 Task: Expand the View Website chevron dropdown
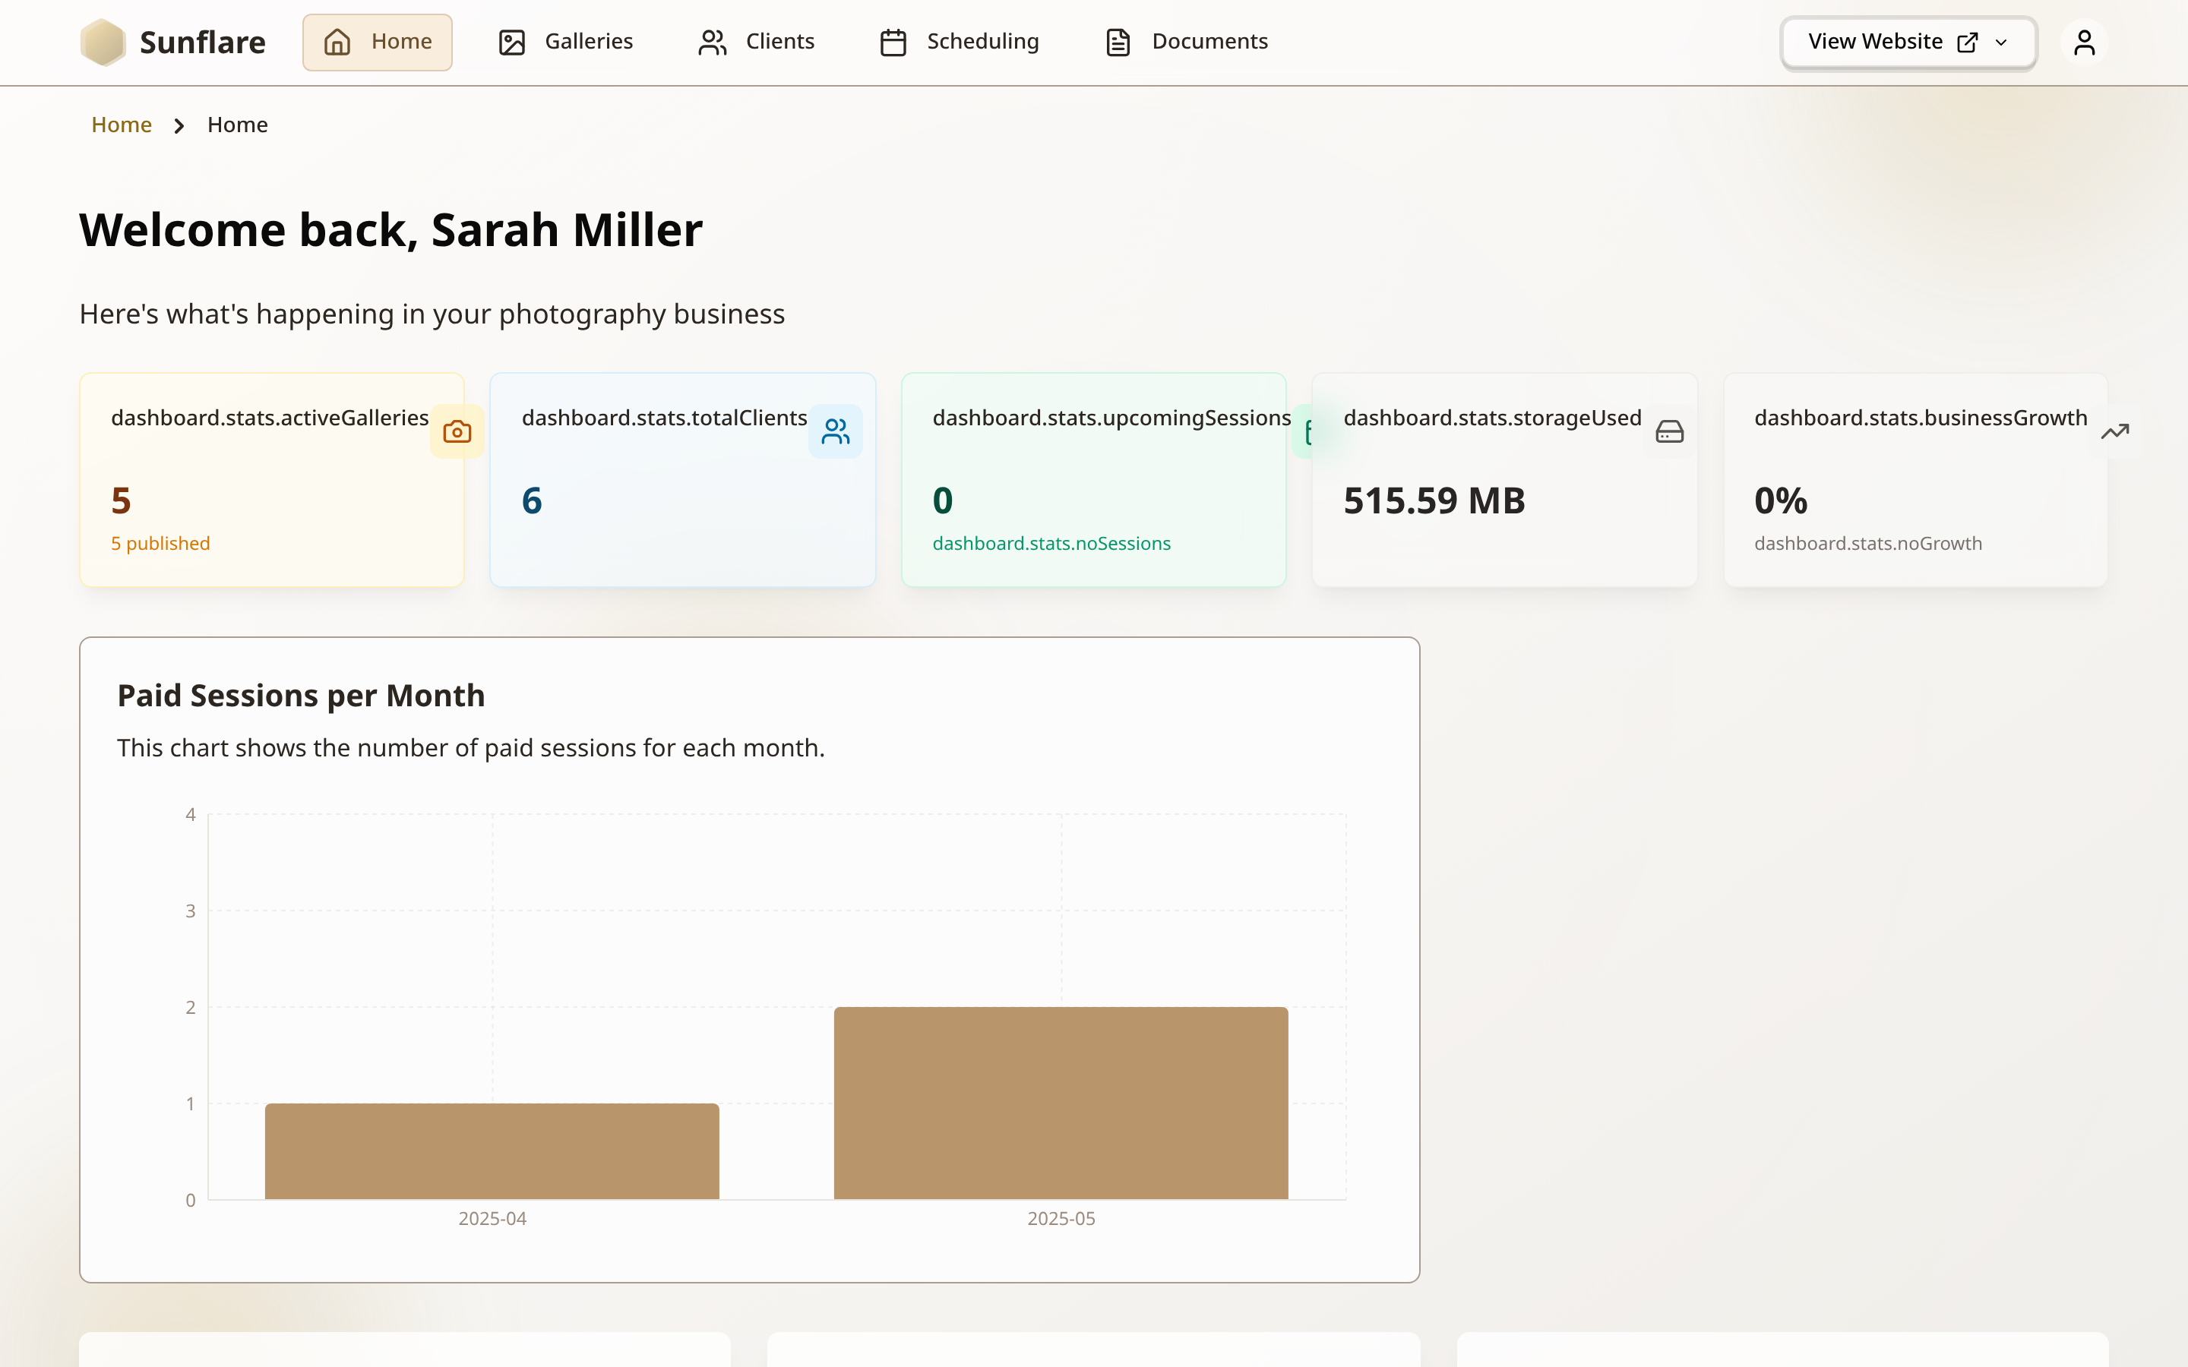click(x=2001, y=43)
